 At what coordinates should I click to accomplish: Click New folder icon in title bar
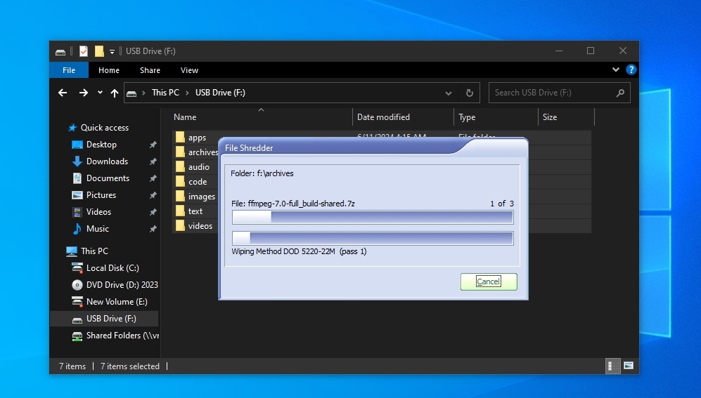tap(99, 51)
